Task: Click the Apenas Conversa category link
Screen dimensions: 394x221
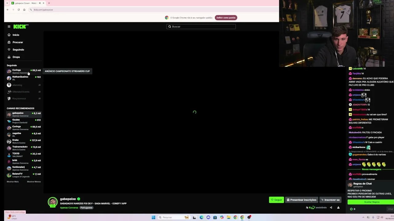Action: click(x=69, y=208)
